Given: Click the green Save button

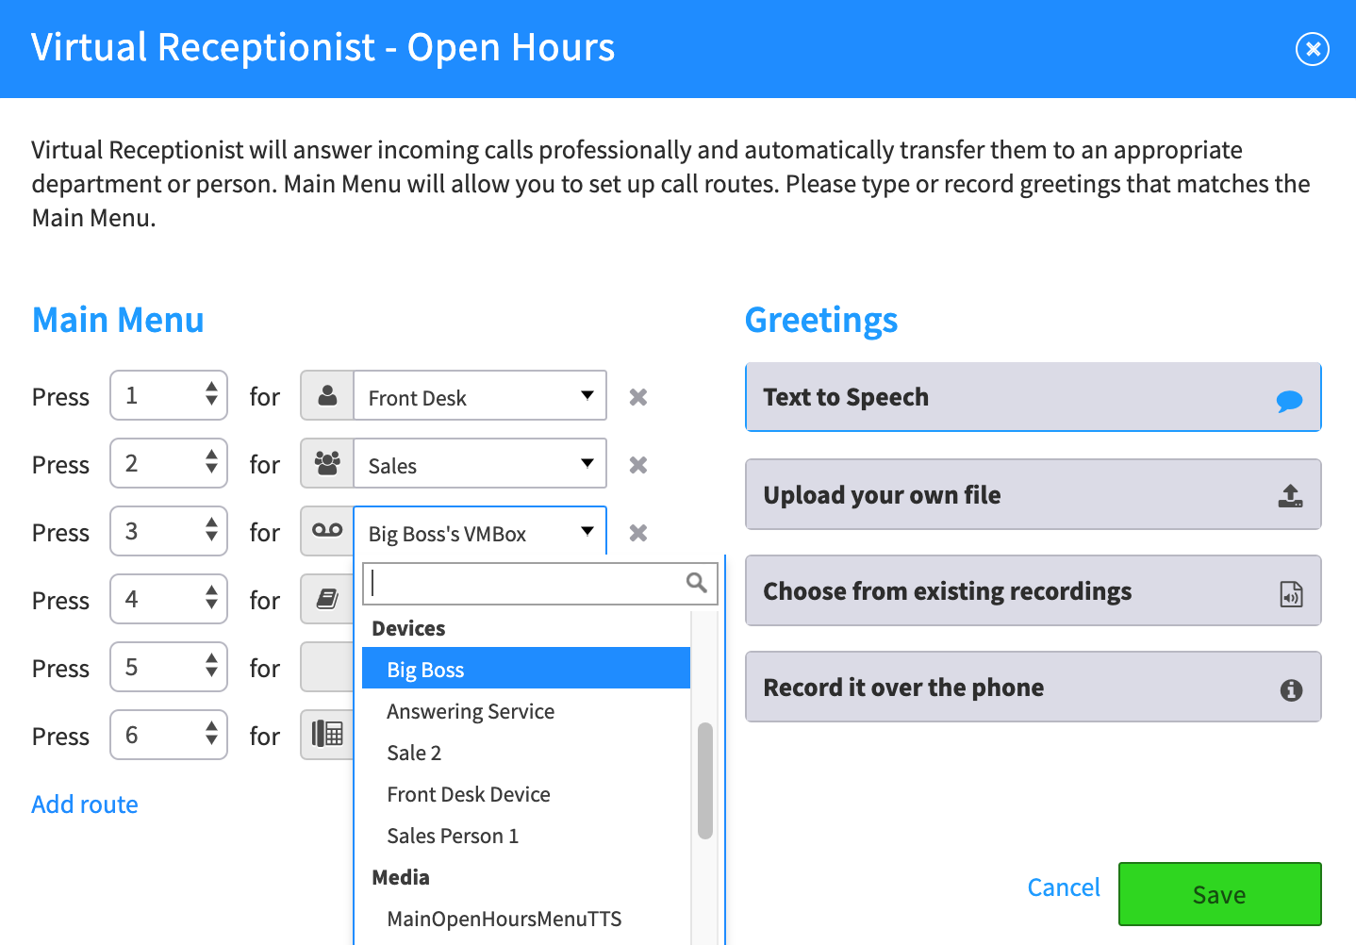Looking at the screenshot, I should (1220, 894).
